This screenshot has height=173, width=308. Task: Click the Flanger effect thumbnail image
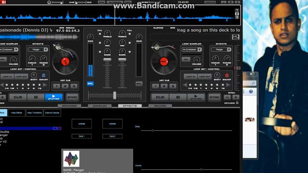click(71, 159)
